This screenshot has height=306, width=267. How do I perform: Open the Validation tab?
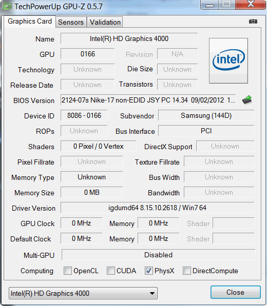tap(105, 22)
